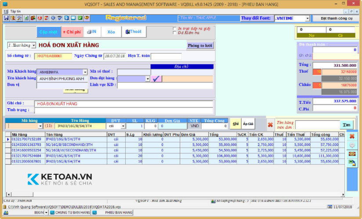Tick the 'Đã Kiểm tra' checkbox
Screen dimensions: 362x219
pos(175,33)
